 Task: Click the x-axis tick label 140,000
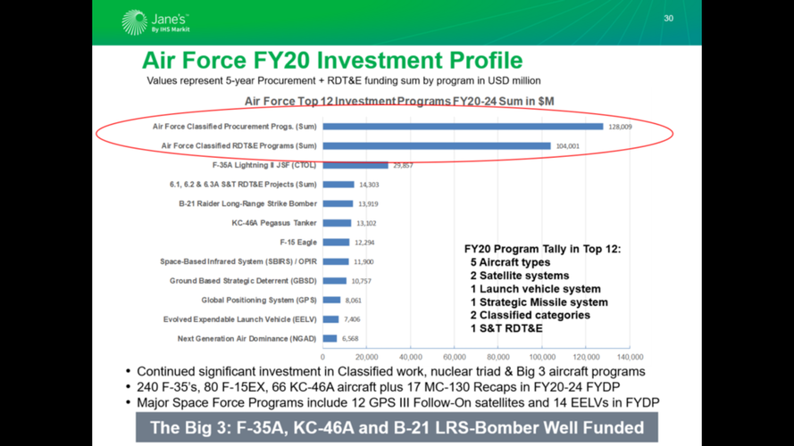pos(630,357)
